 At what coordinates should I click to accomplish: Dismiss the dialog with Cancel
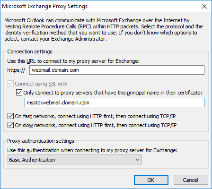pyautogui.click(x=191, y=180)
